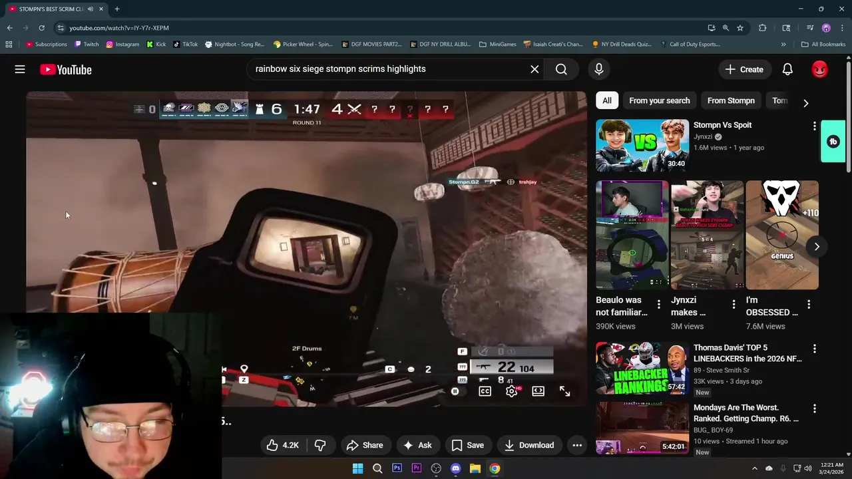Open Chrome three-dot menu
The image size is (852, 479).
842,28
